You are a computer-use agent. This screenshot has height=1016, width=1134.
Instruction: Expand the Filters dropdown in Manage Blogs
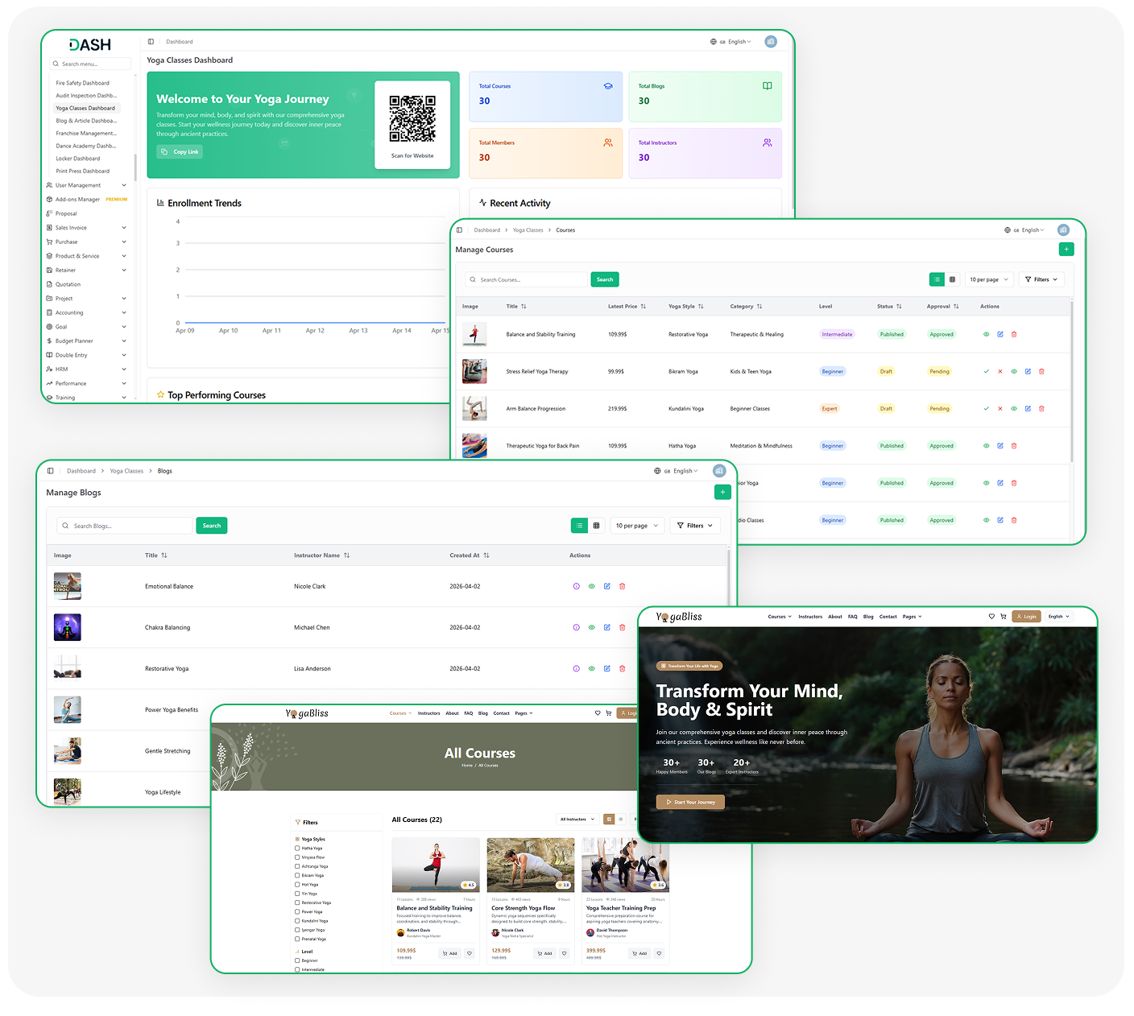694,526
